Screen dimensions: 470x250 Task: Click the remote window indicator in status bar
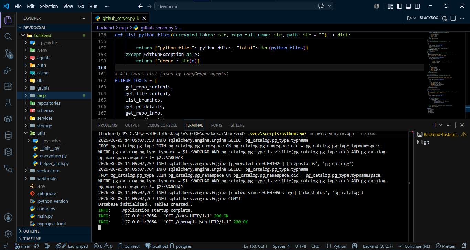click(x=6, y=246)
